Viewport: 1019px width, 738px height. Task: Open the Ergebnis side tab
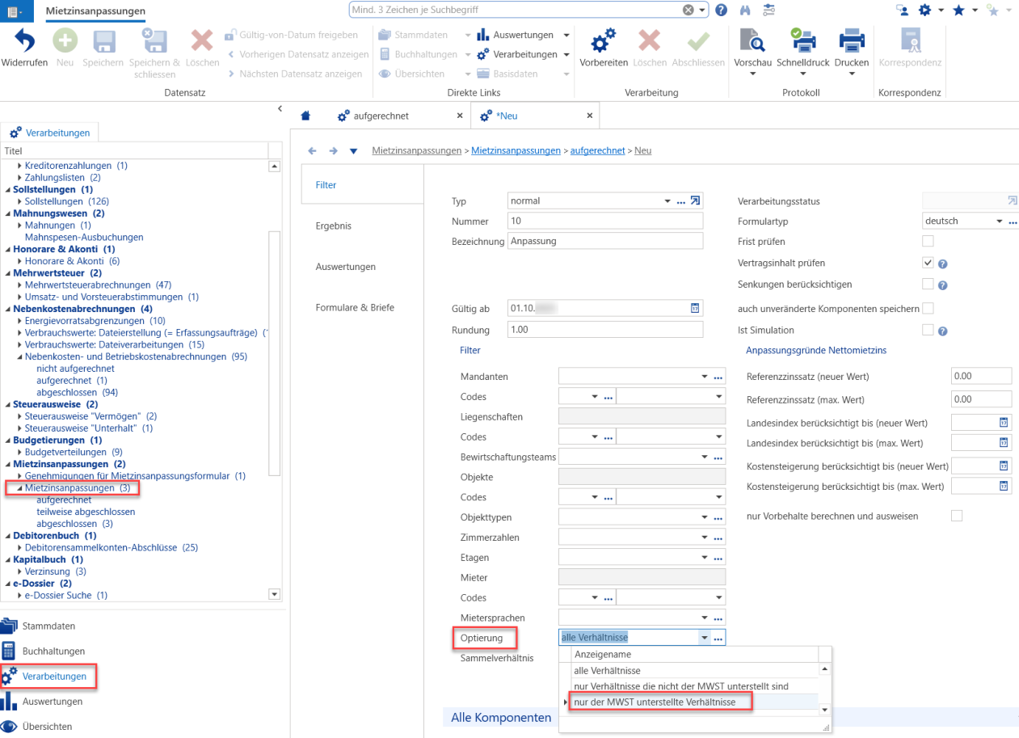(334, 226)
